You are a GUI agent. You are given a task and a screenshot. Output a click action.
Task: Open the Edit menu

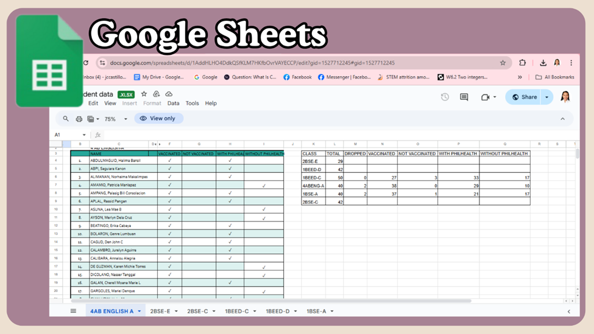tap(93, 103)
